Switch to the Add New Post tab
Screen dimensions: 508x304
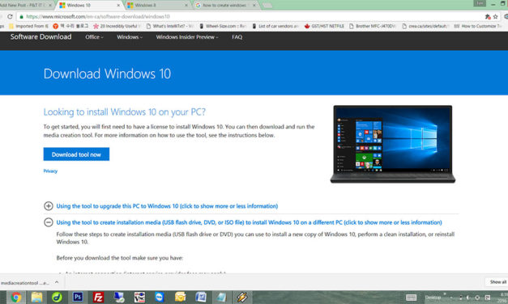click(x=25, y=5)
